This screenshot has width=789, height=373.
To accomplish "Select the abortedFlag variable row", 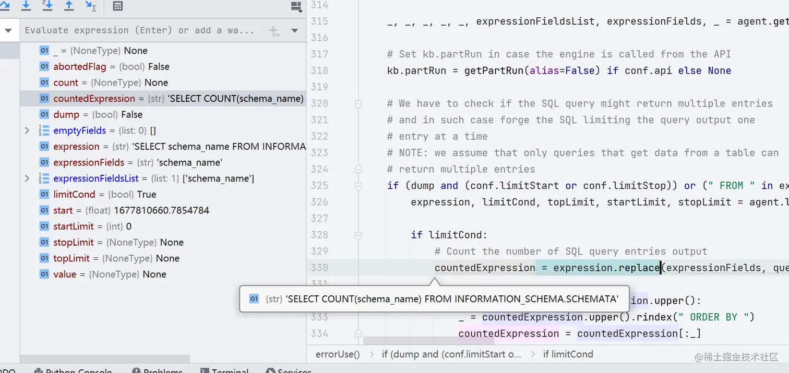I will pyautogui.click(x=163, y=67).
